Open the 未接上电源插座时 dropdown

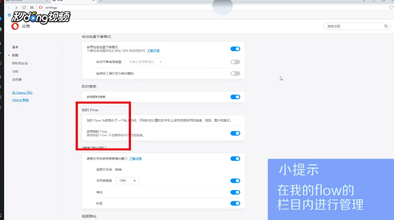[x=145, y=62]
